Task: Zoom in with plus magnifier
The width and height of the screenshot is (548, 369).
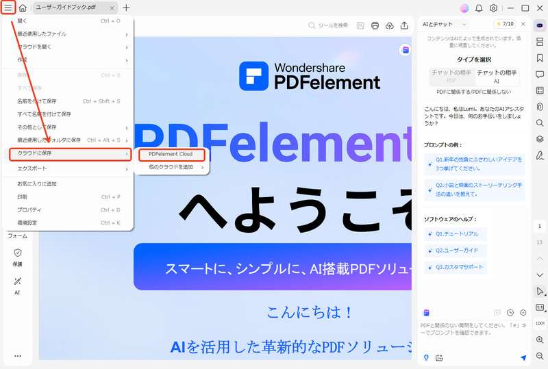Action: click(540, 340)
